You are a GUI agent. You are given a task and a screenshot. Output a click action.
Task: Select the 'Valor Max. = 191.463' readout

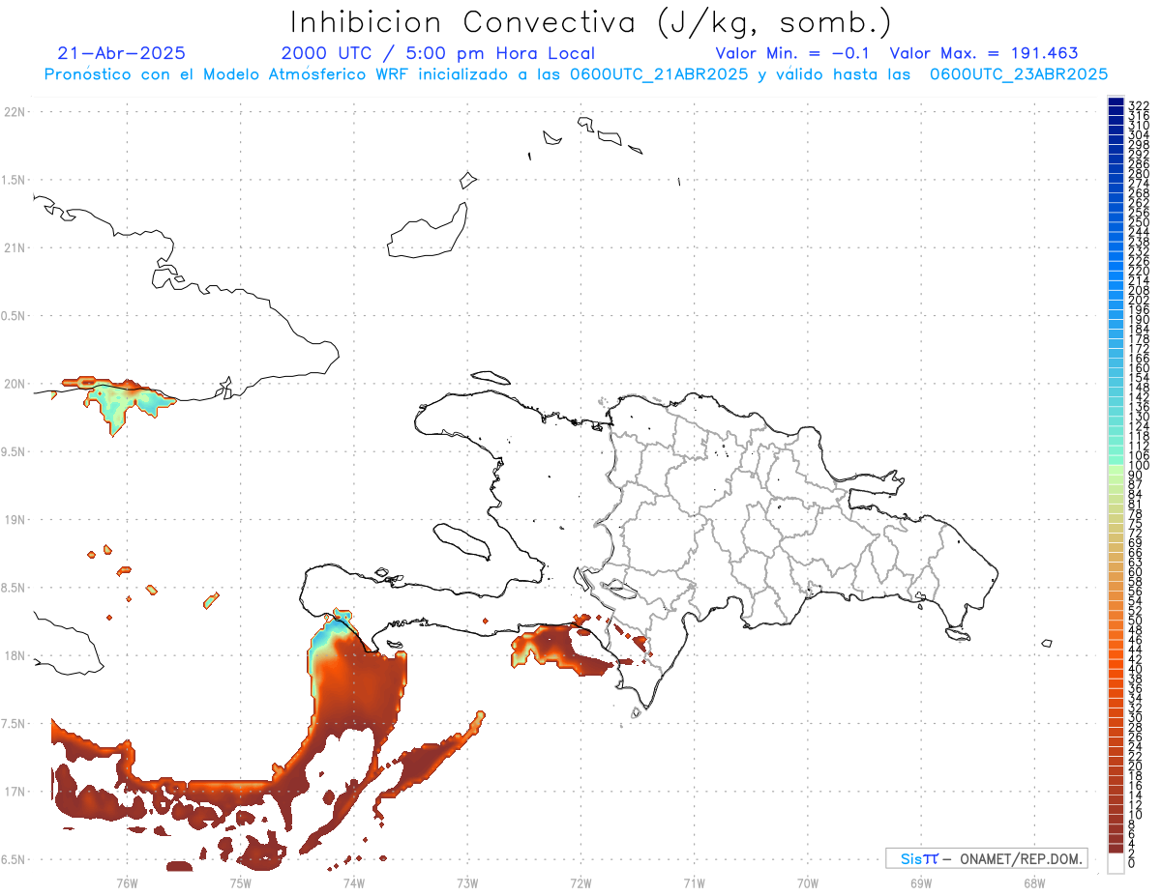click(x=984, y=53)
